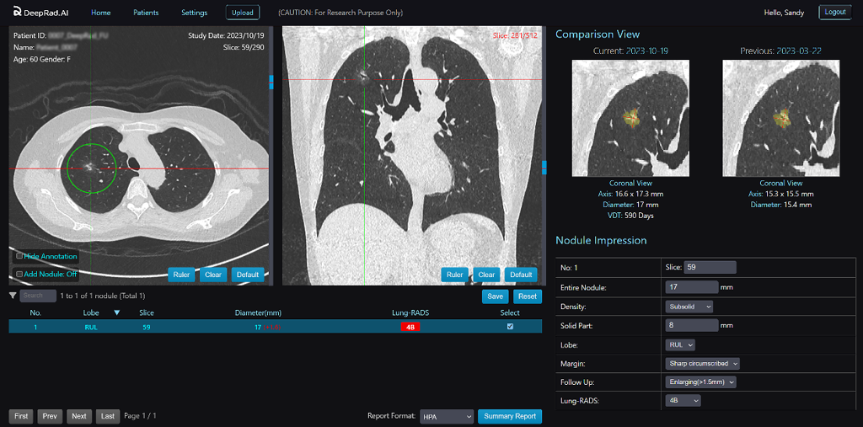Open the nodule list filter funnel icon
The image size is (863, 427).
[13, 296]
